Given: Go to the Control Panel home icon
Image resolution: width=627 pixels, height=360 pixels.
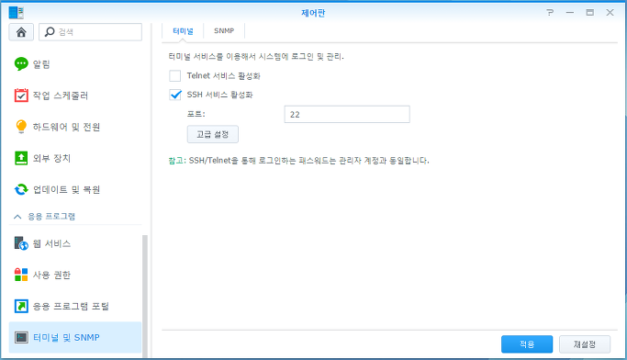Looking at the screenshot, I should [x=21, y=32].
